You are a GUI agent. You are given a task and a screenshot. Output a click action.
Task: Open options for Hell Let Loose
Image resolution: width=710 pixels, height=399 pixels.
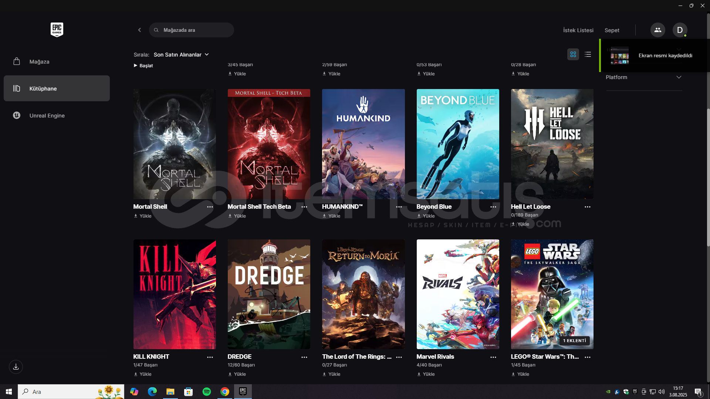point(588,207)
